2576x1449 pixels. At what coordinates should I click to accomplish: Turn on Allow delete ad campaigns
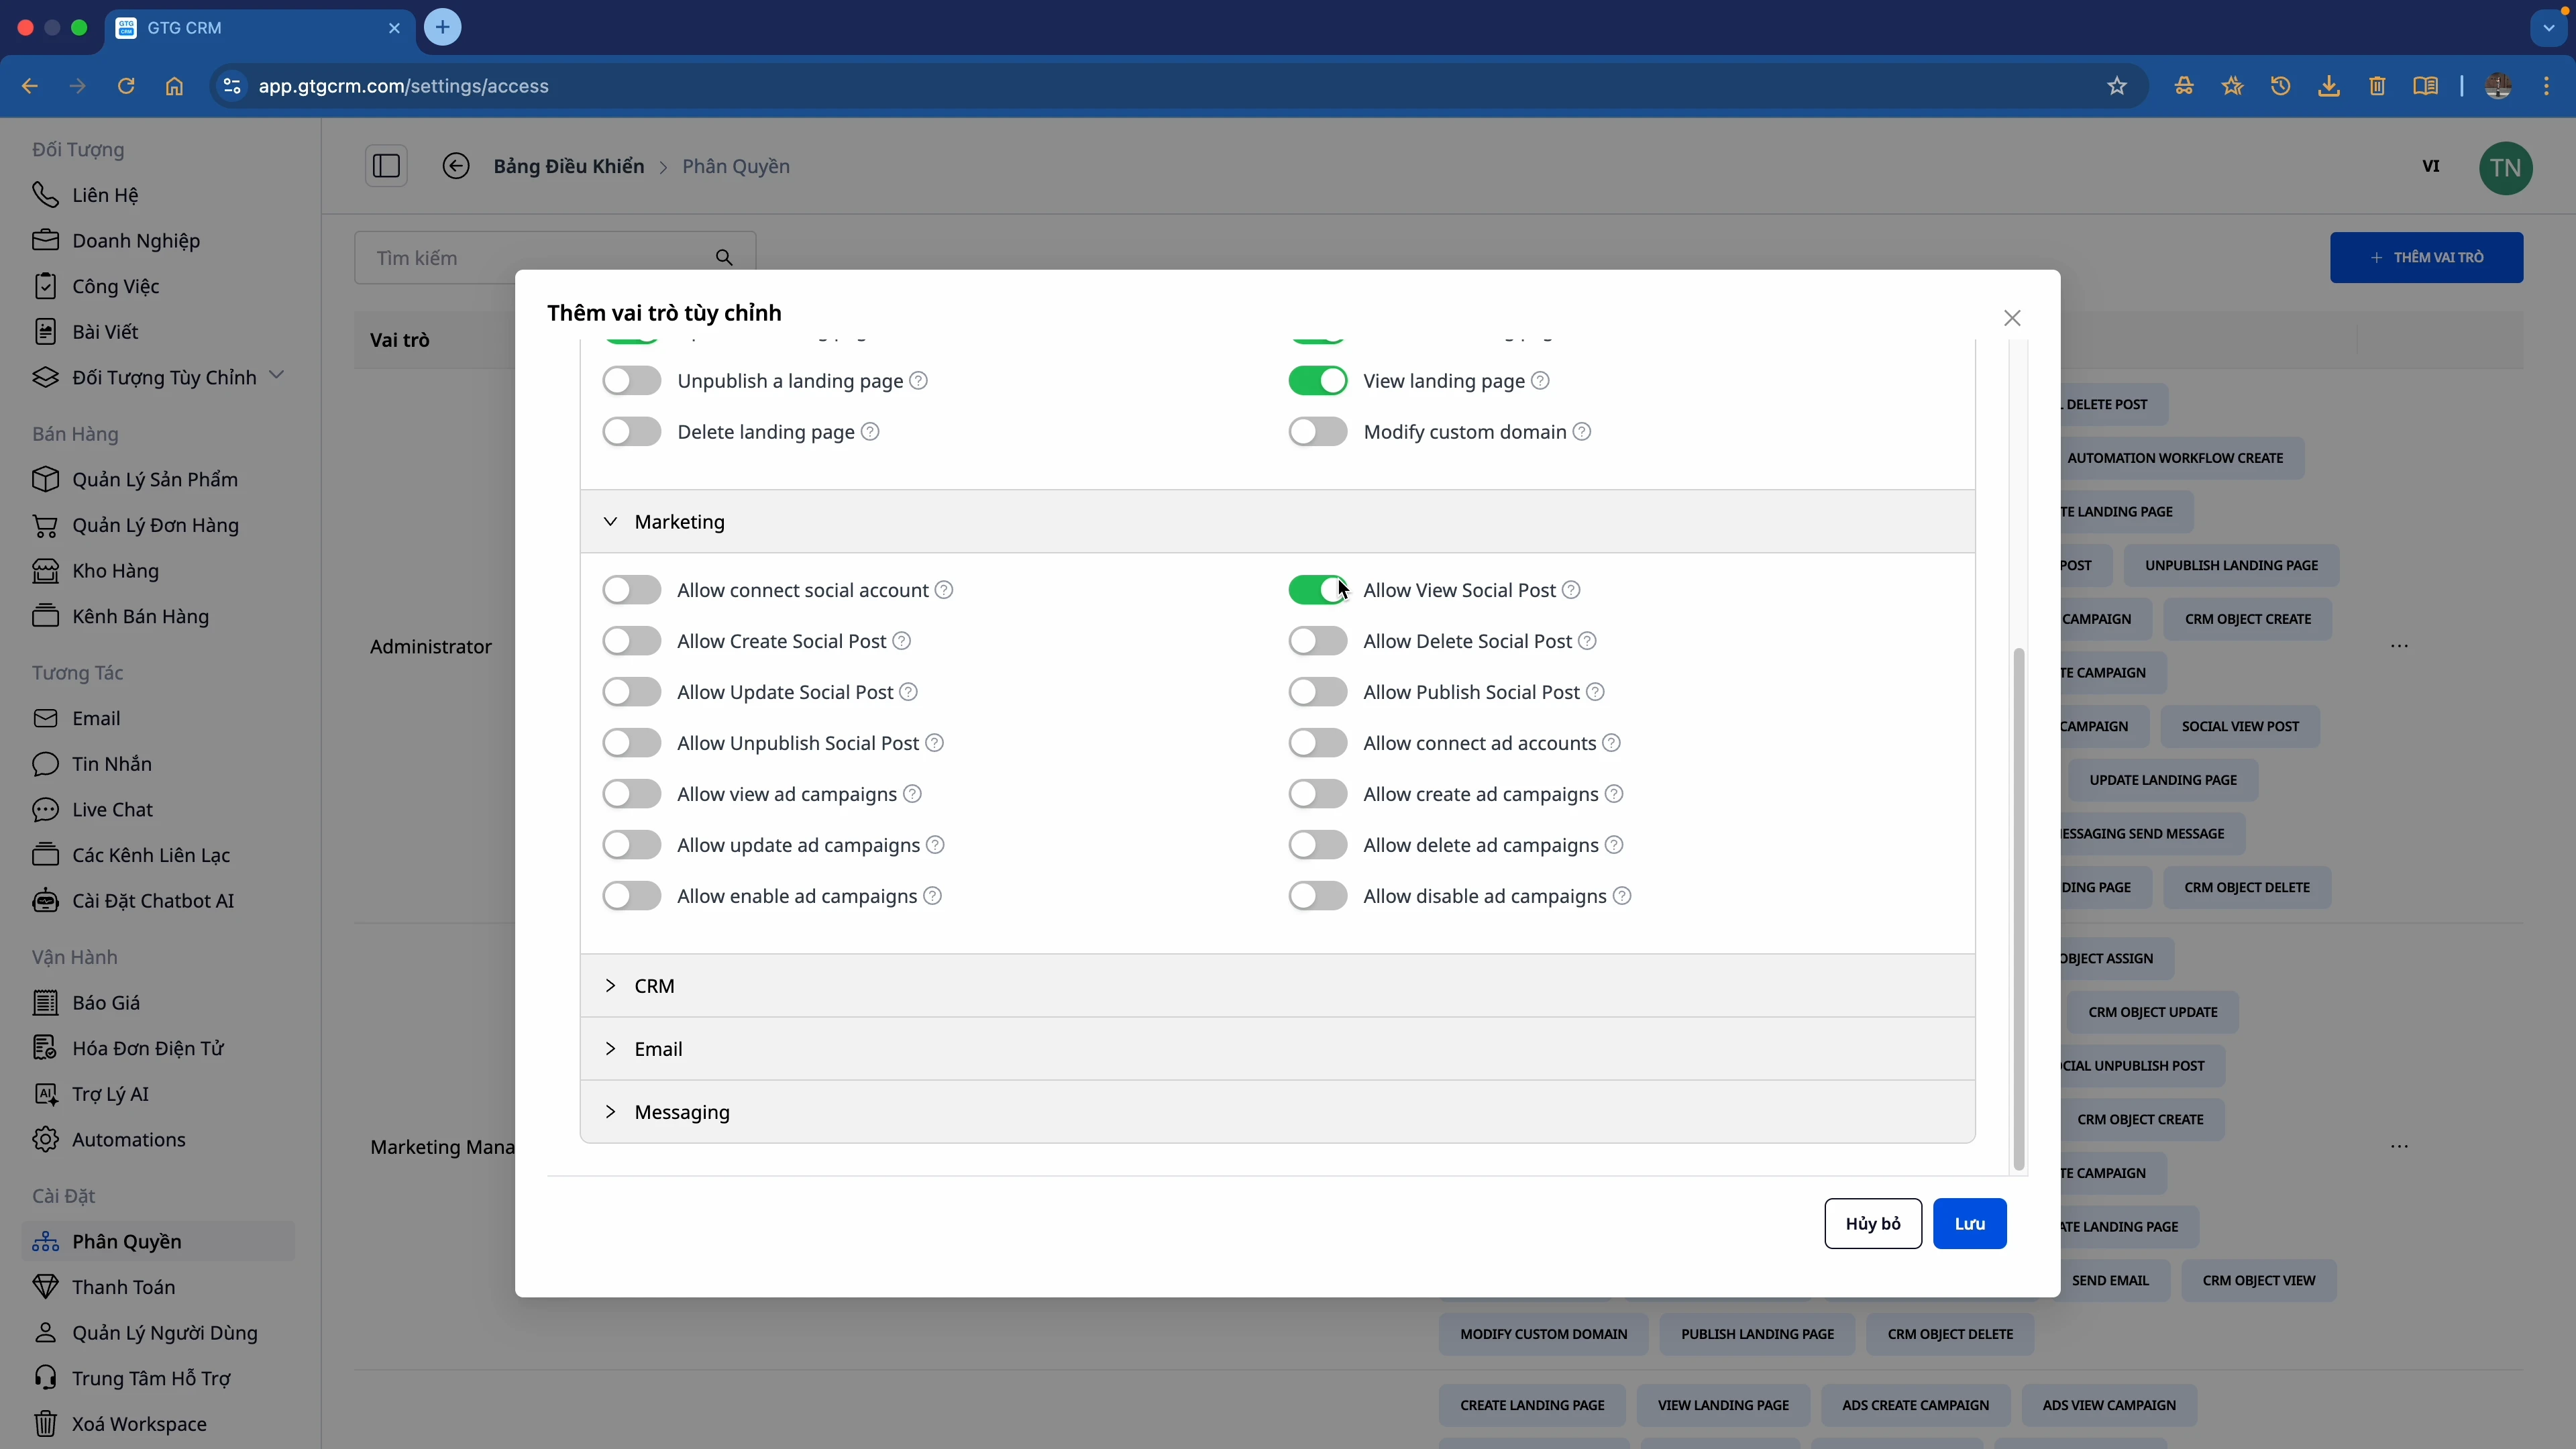click(1317, 845)
